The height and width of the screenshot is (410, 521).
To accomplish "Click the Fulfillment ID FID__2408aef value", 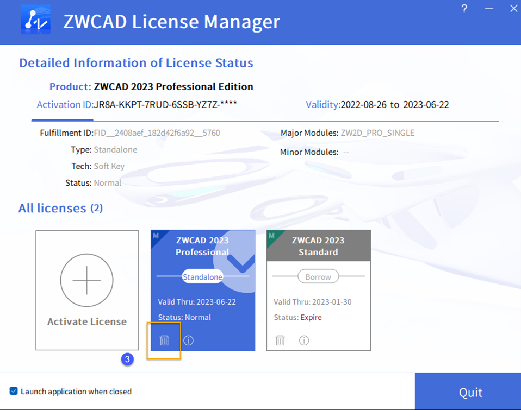I will (x=157, y=133).
